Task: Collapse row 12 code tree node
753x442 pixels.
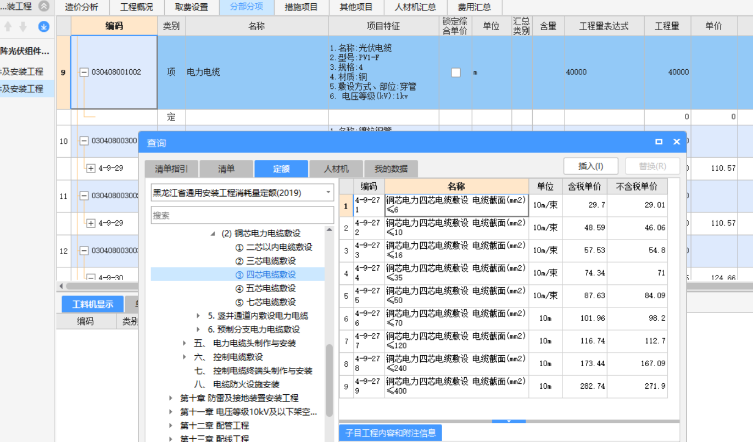Action: tap(84, 250)
